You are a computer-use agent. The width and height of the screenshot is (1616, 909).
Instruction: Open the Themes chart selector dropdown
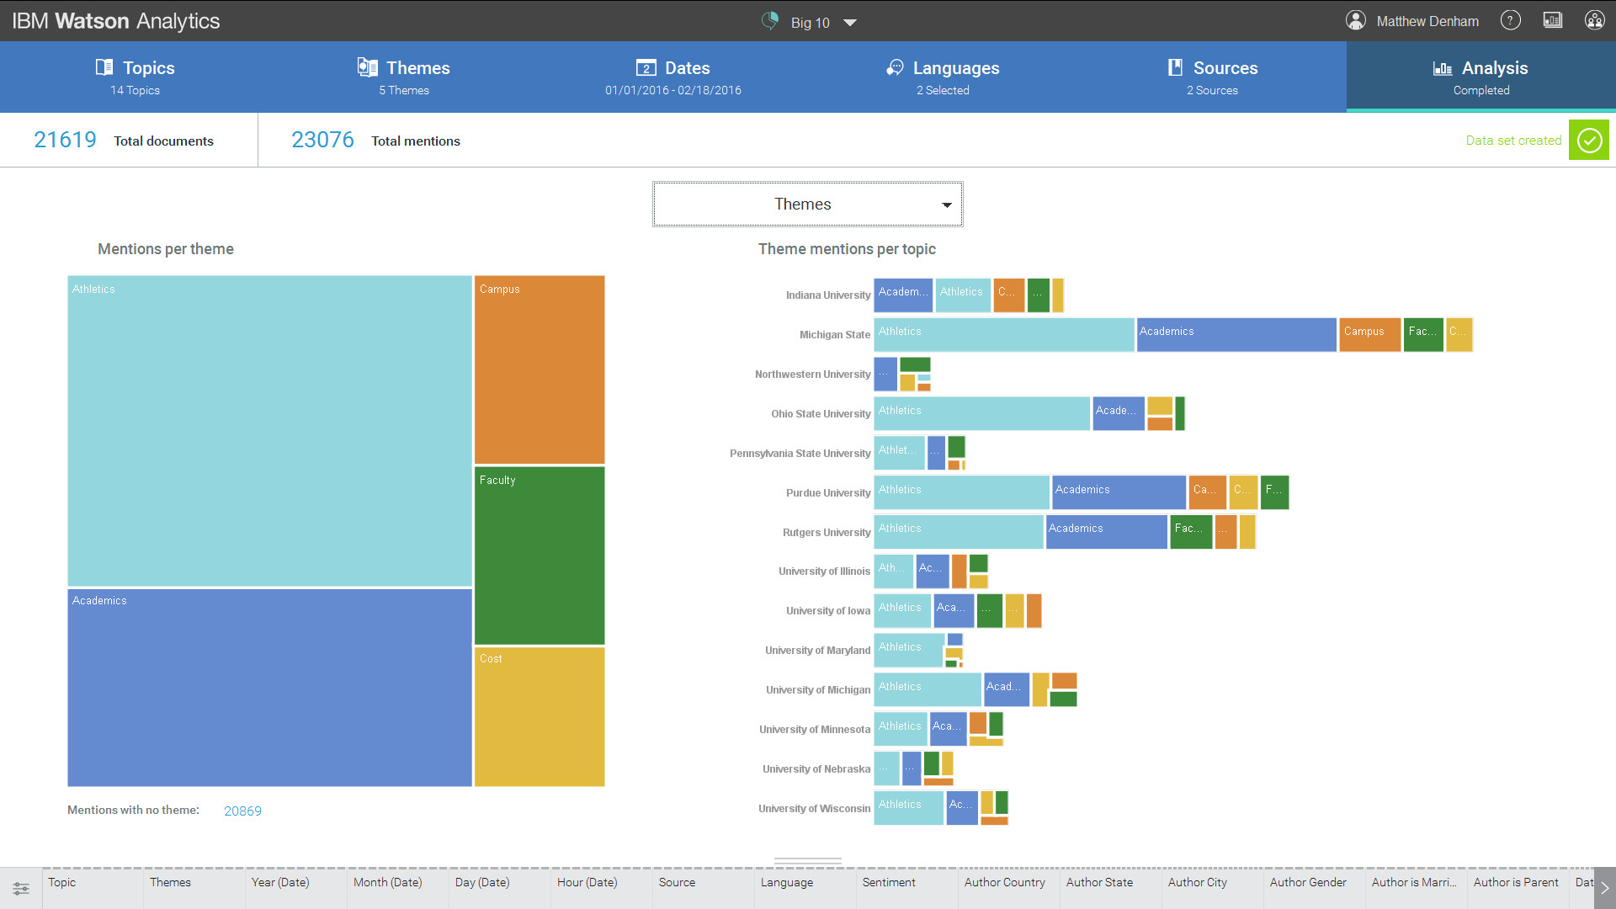tap(808, 205)
